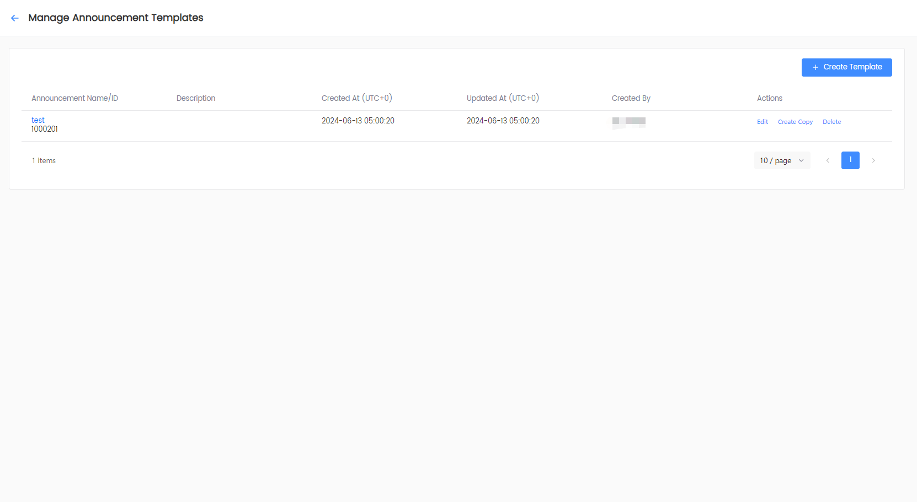Click the 1 items count label
917x502 pixels.
(44, 160)
